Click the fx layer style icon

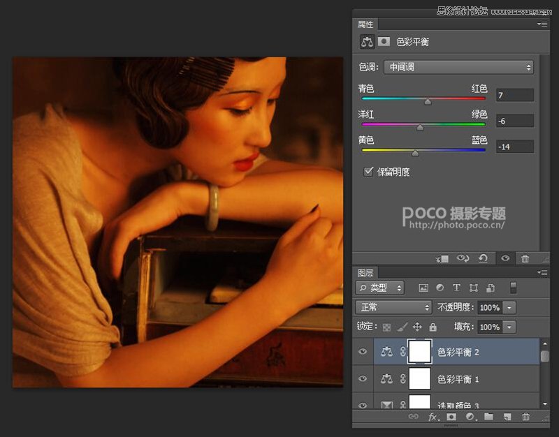pos(433,416)
